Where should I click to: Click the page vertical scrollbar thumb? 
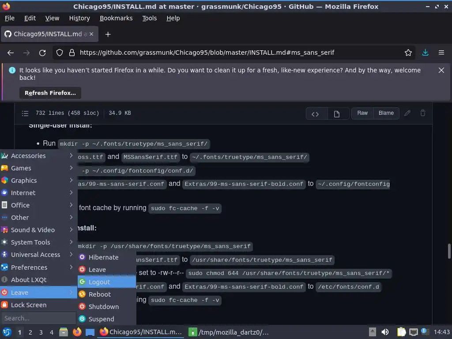pos(449,251)
